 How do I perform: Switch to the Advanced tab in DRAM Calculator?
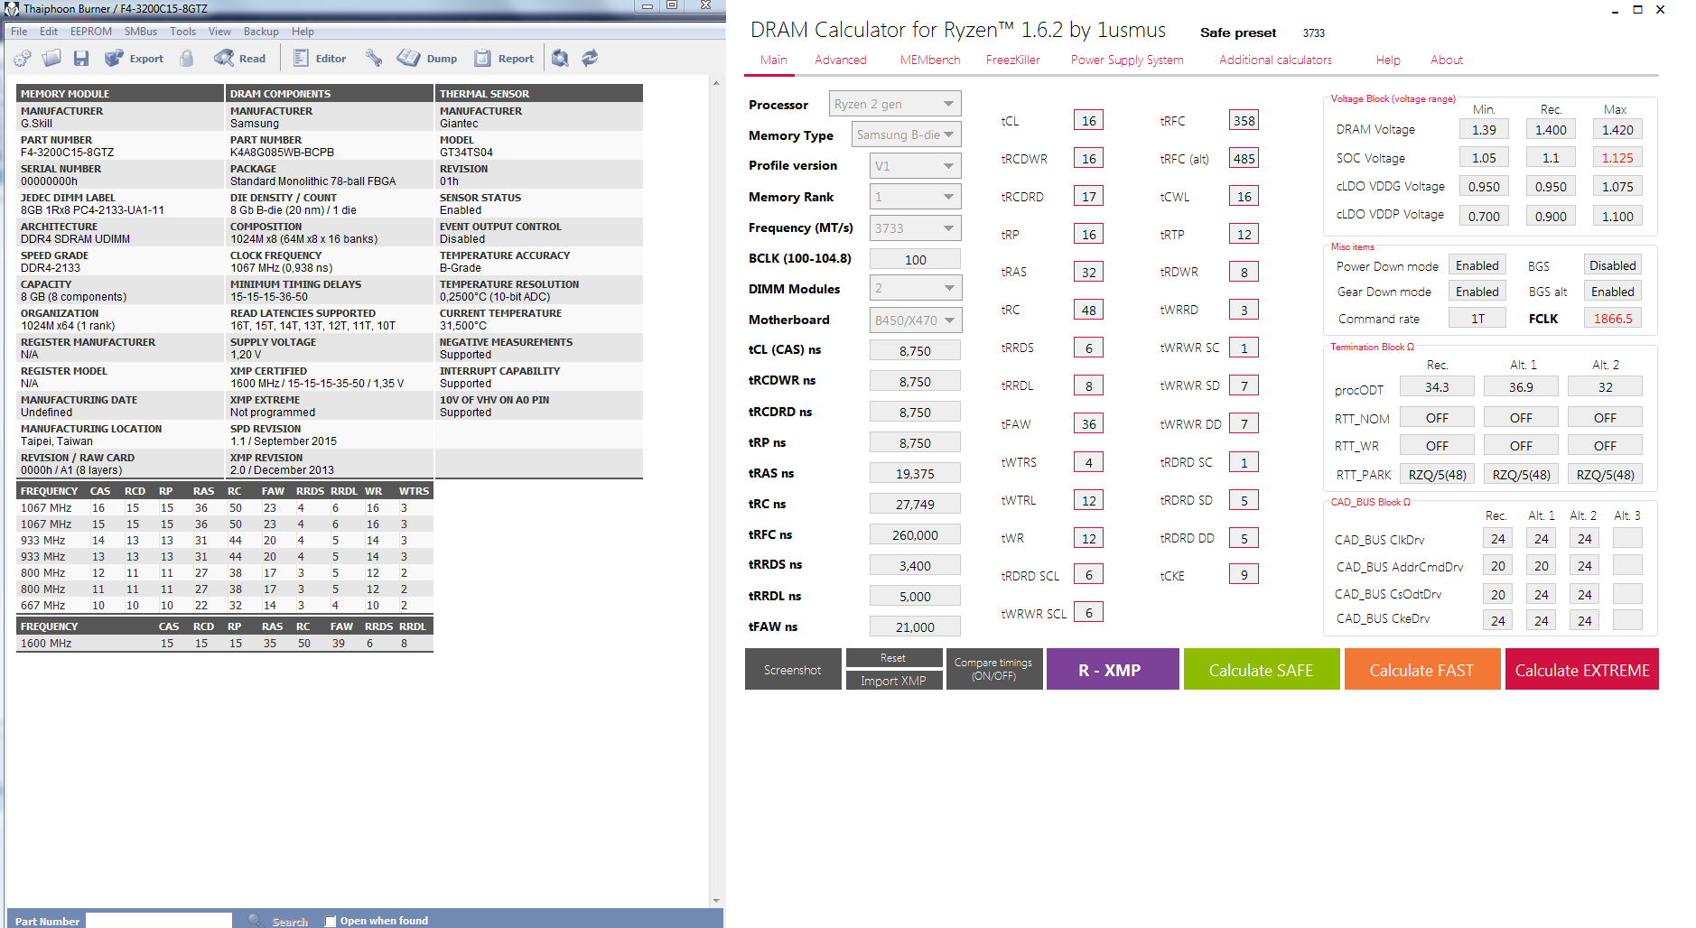pos(841,60)
